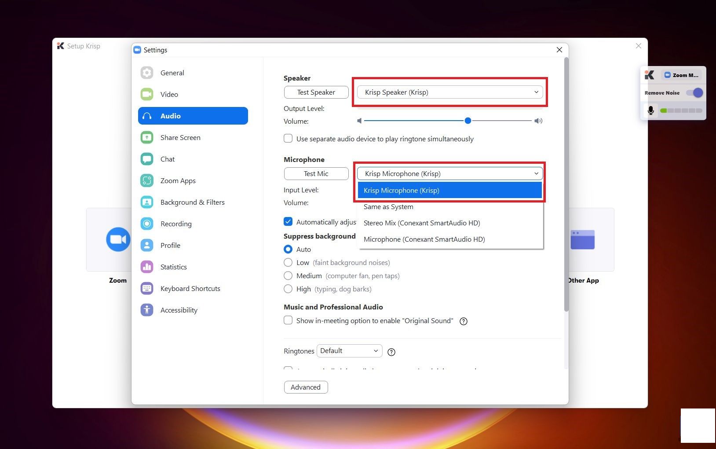Choose Same as System microphone option
716x449 pixels.
(x=450, y=207)
